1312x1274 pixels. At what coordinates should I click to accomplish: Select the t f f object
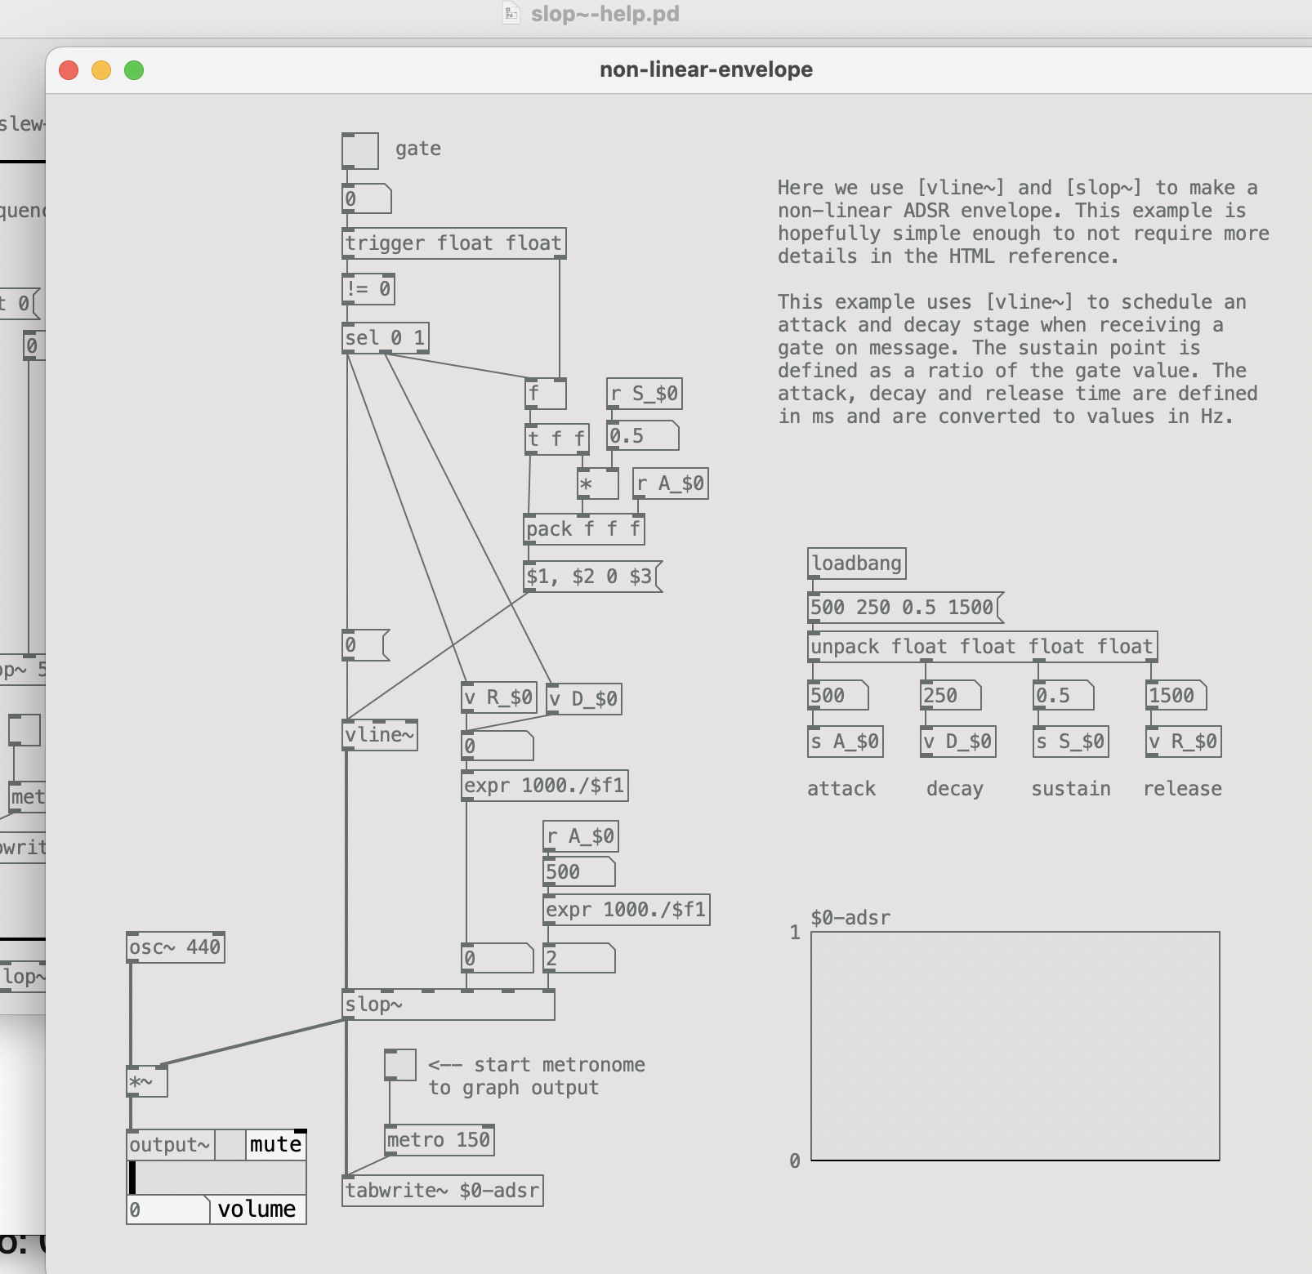click(x=556, y=439)
